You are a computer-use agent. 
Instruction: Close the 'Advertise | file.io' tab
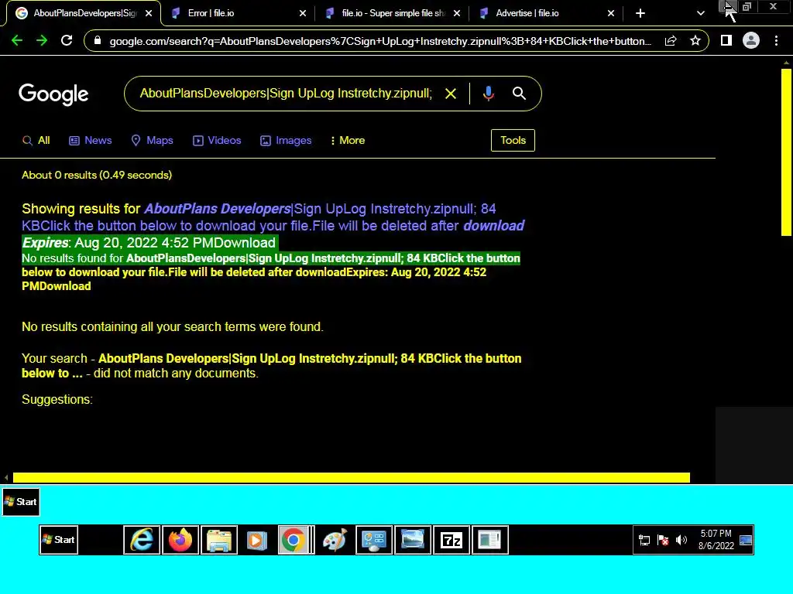611,13
